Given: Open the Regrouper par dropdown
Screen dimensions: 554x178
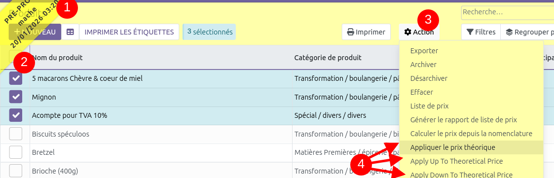Looking at the screenshot, I should [x=527, y=32].
